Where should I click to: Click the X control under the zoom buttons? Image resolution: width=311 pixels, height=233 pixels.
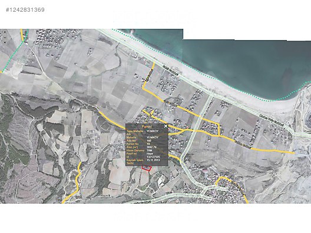tap(5, 42)
